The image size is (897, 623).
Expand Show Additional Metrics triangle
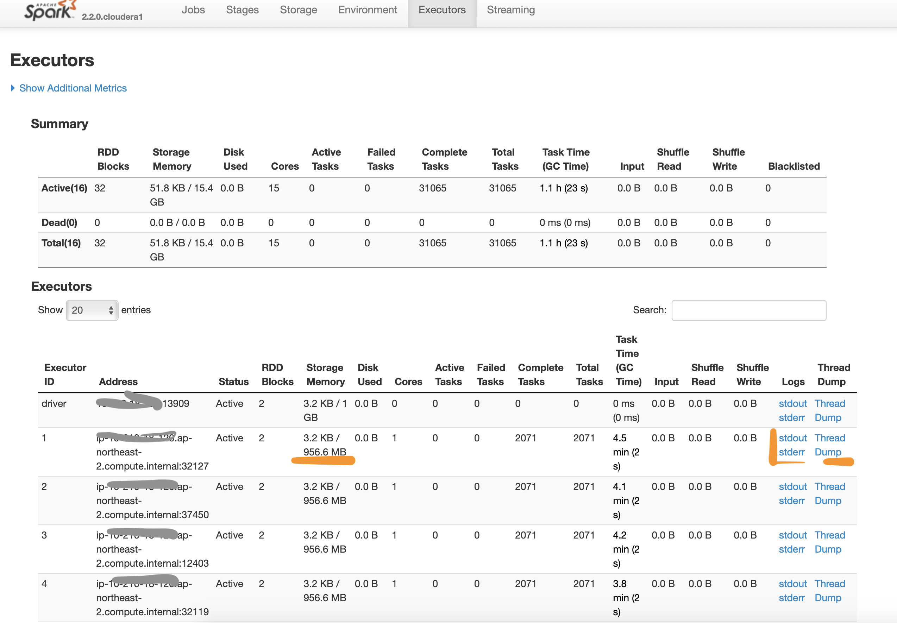13,88
